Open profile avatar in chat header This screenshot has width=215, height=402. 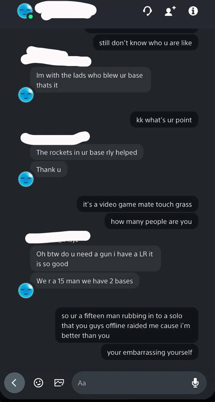click(x=25, y=11)
